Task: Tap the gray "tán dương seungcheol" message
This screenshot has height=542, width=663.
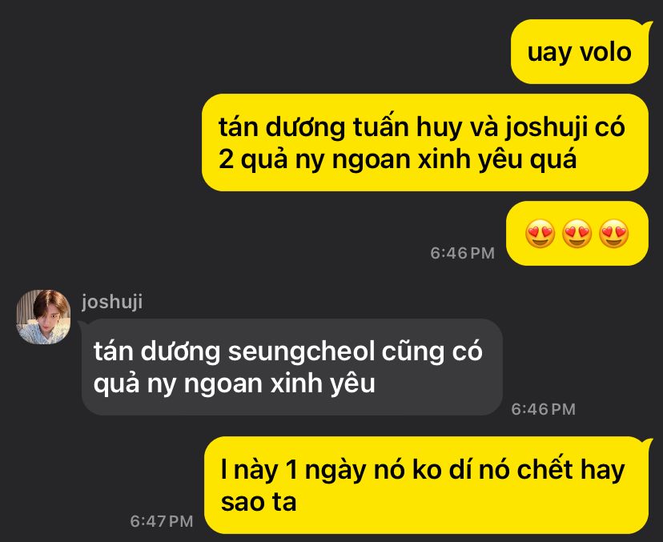Action: pos(291,367)
